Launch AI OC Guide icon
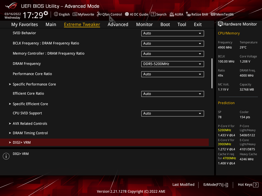The width and height of the screenshot is (262, 196). click(127, 14)
